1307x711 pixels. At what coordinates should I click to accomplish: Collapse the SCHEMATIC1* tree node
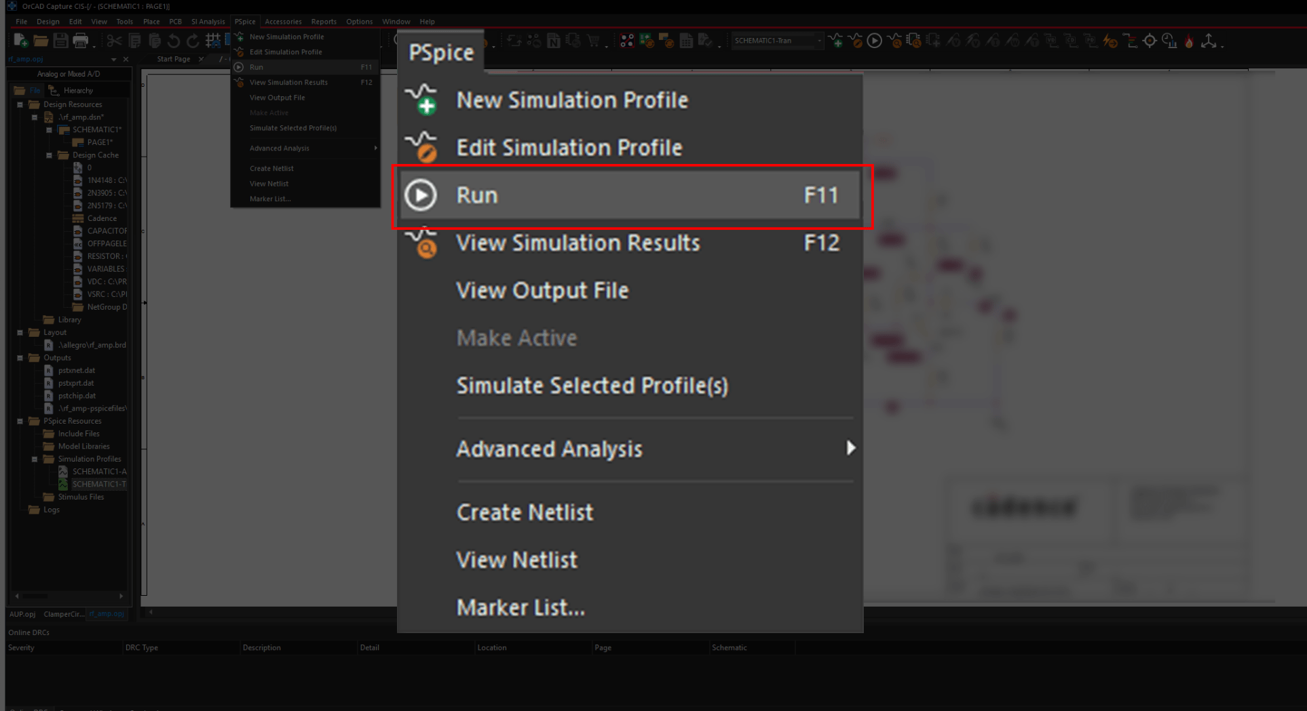(49, 129)
